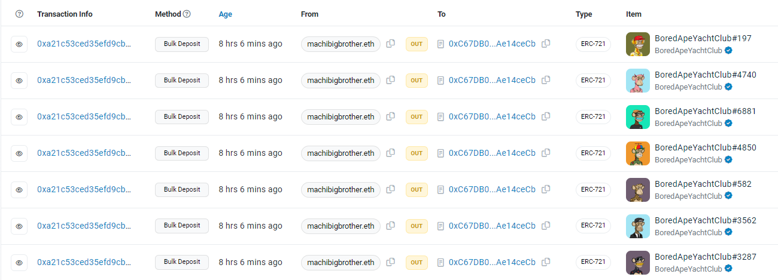Copy sender address in BoredApeYachtClub#582 row
Viewport: 778px width, 280px height.
[390, 190]
